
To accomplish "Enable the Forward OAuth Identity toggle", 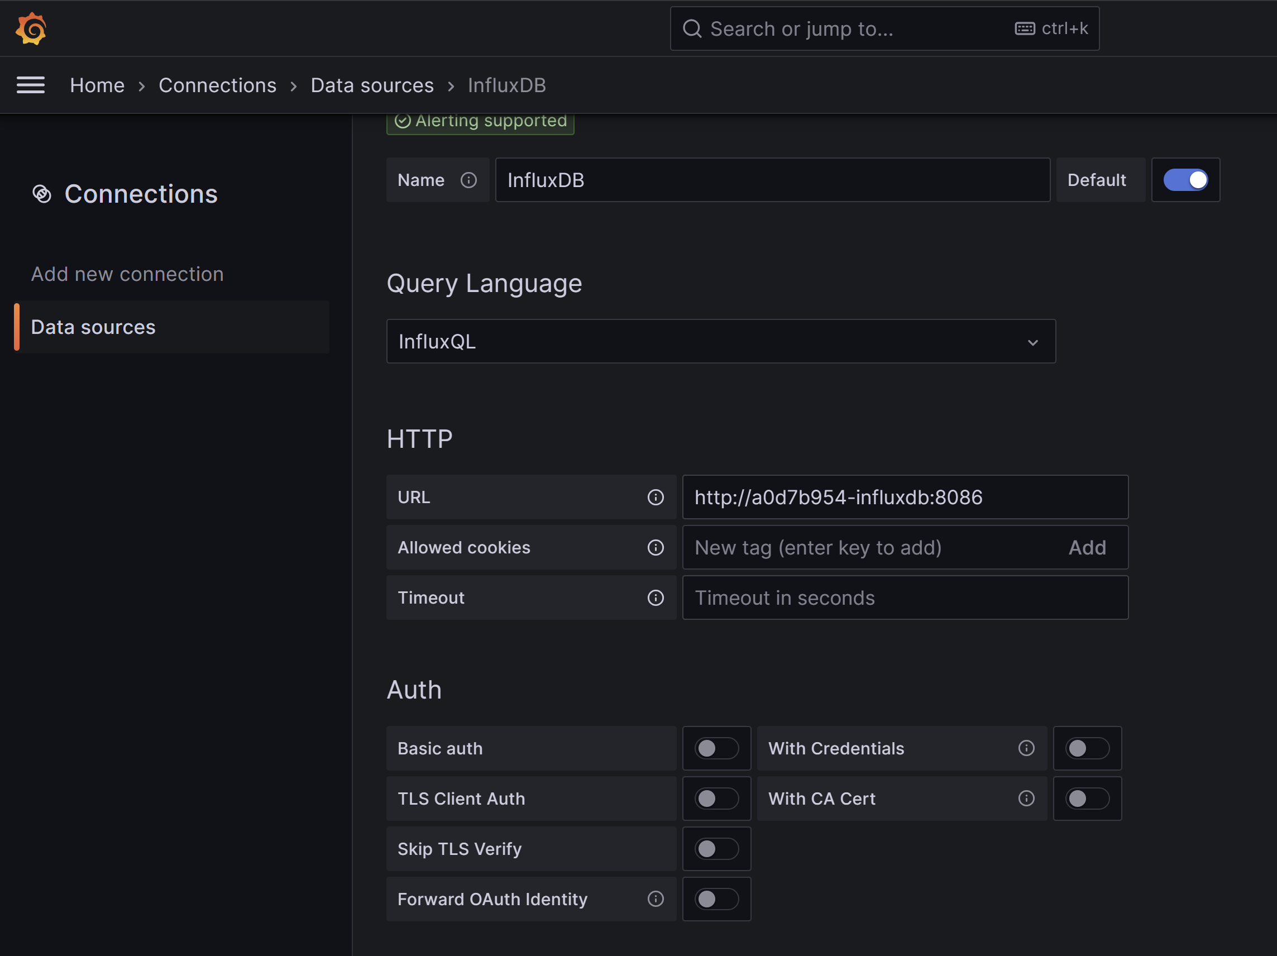I will (x=716, y=899).
